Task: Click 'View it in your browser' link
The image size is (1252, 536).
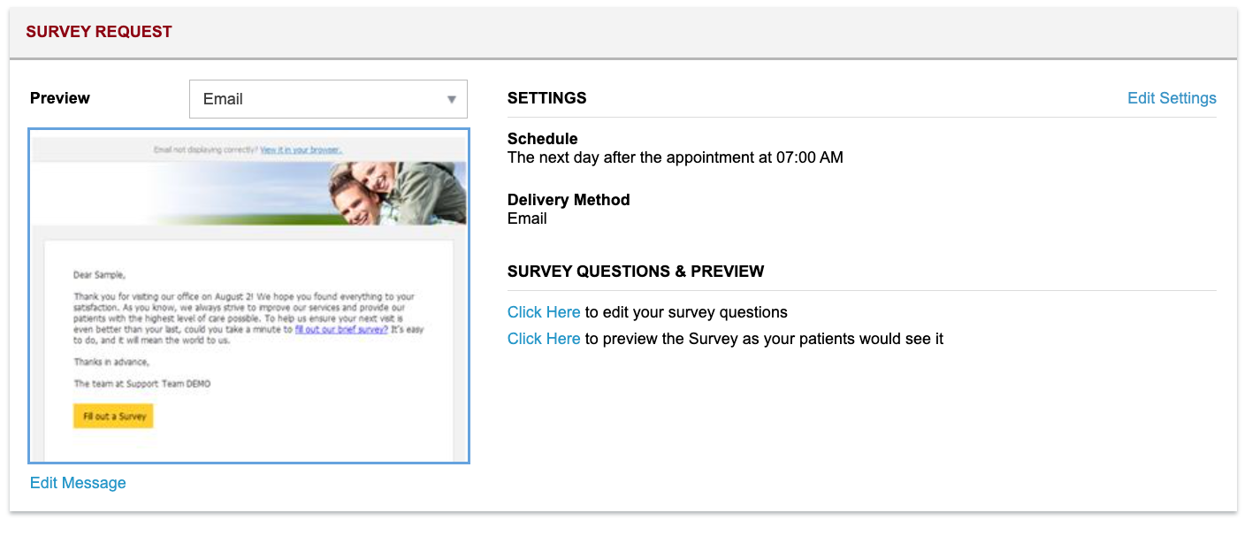Action: tap(301, 149)
